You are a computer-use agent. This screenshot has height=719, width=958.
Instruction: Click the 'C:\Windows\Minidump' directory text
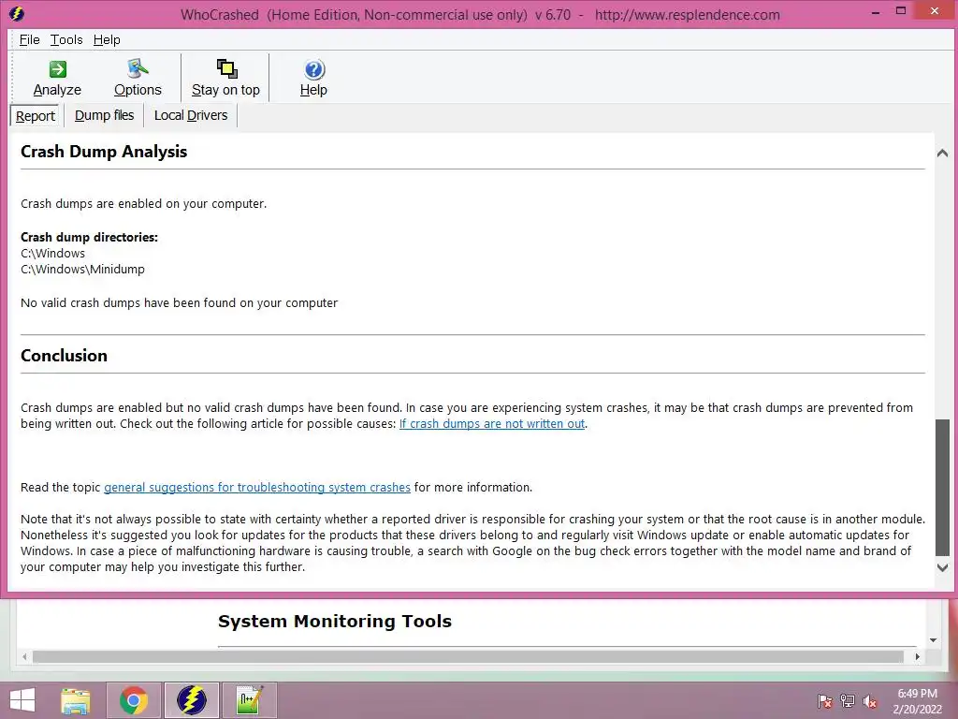pos(82,270)
